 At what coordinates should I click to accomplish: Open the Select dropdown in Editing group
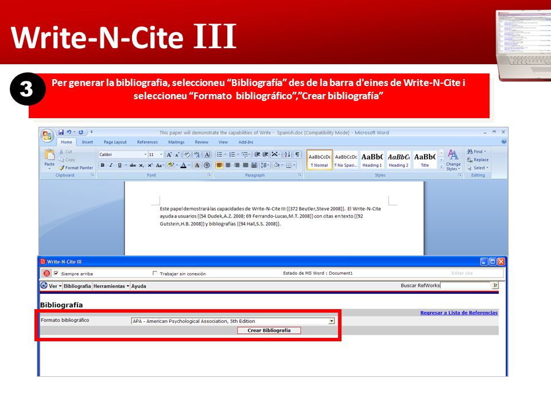tap(478, 168)
